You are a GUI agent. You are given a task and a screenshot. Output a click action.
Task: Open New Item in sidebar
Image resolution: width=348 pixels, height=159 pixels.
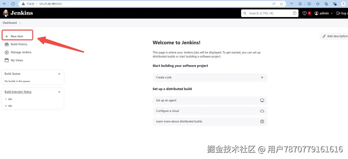click(x=17, y=36)
